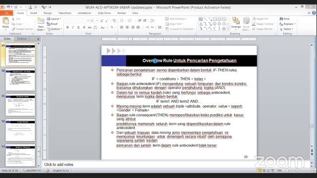Screen dimensions: 317x178
Task: Open the Shape Fill color options
Action: tap(261, 19)
